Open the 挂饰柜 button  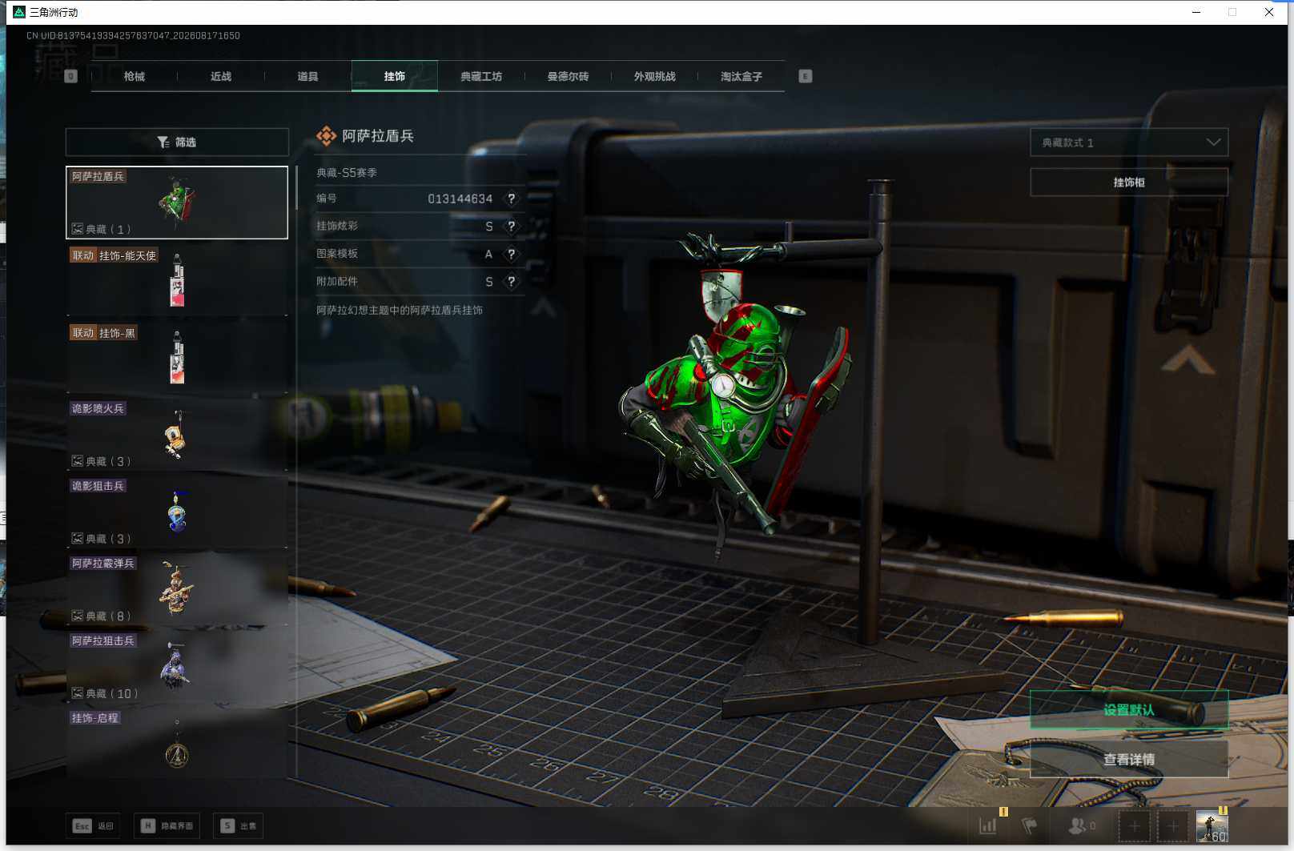pos(1129,183)
